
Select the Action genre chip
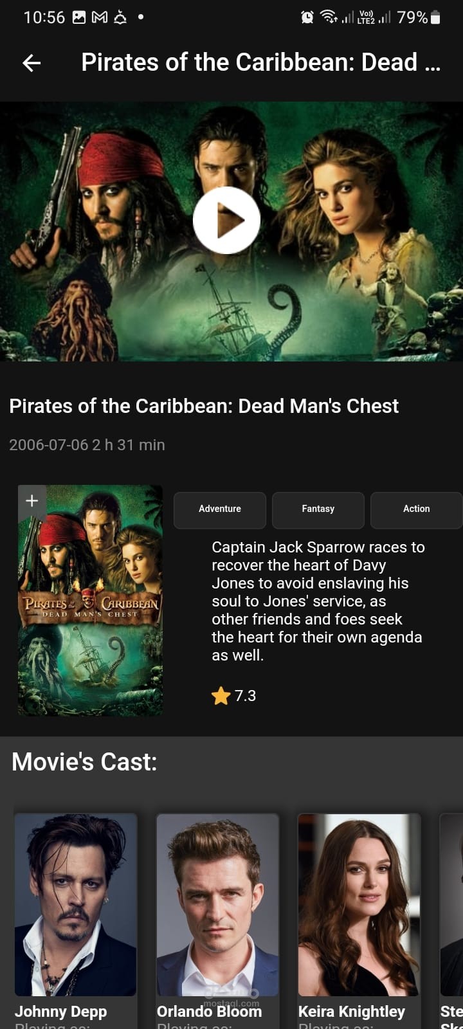coord(417,510)
